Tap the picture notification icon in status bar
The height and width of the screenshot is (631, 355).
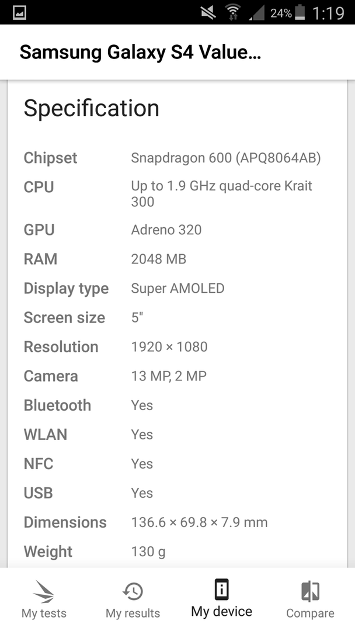(20, 13)
